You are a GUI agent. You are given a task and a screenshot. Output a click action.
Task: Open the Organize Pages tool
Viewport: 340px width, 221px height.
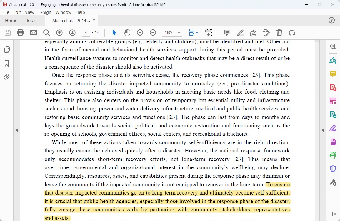(333, 101)
